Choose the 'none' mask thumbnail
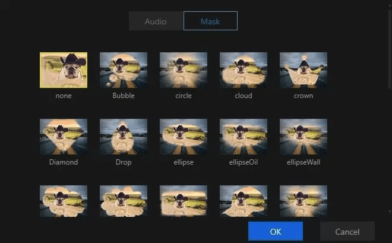This screenshot has height=243, width=392. coord(64,70)
